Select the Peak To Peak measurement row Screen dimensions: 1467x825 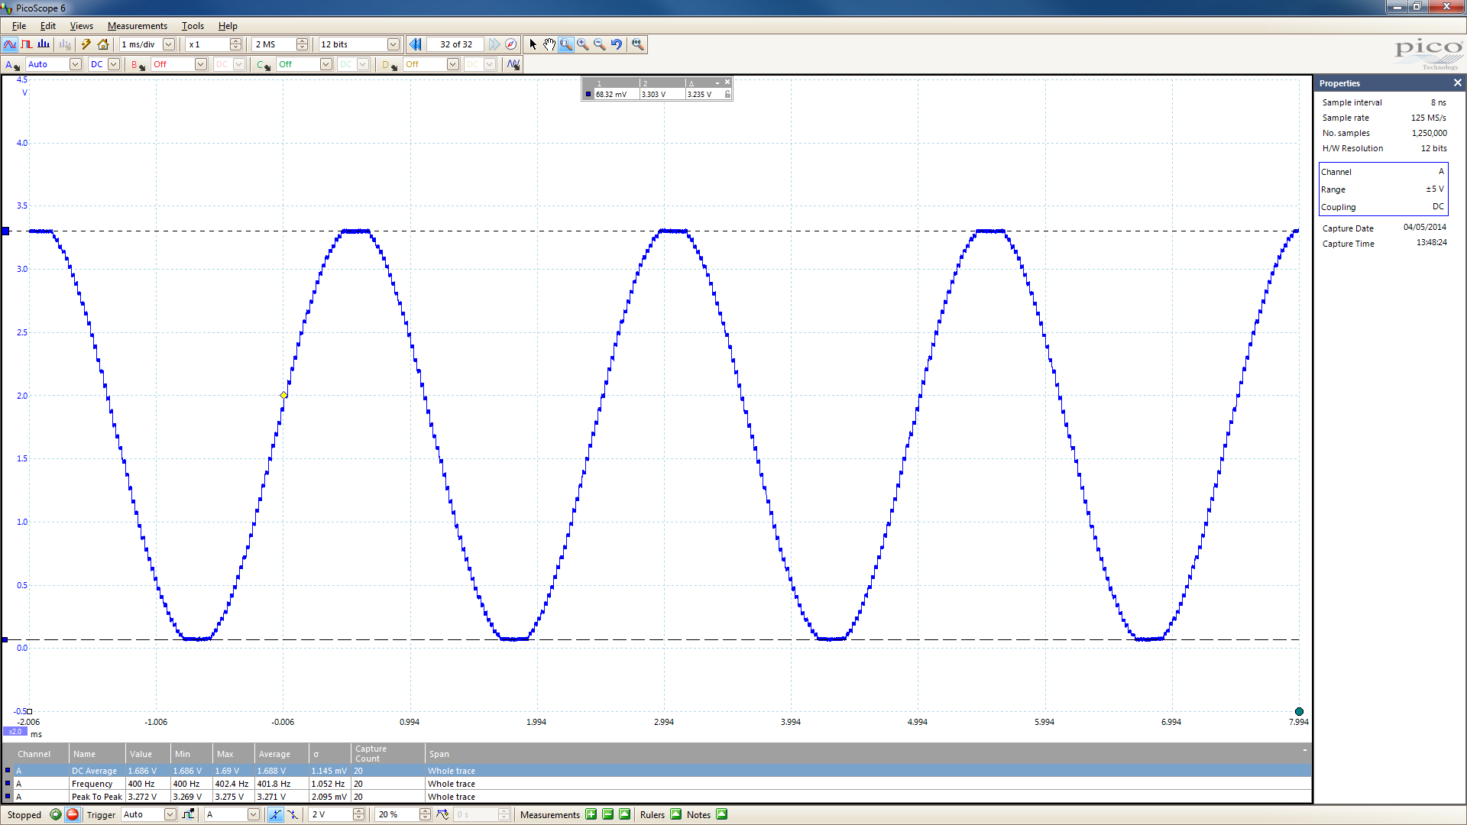(657, 797)
